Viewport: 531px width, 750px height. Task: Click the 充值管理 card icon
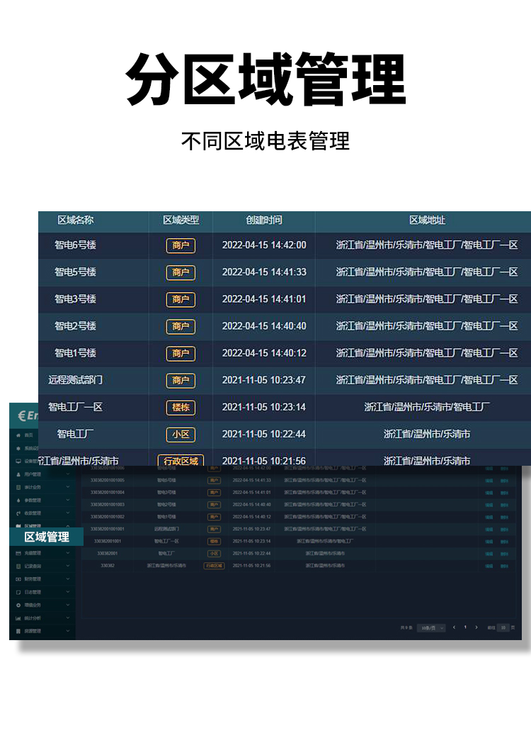click(18, 552)
